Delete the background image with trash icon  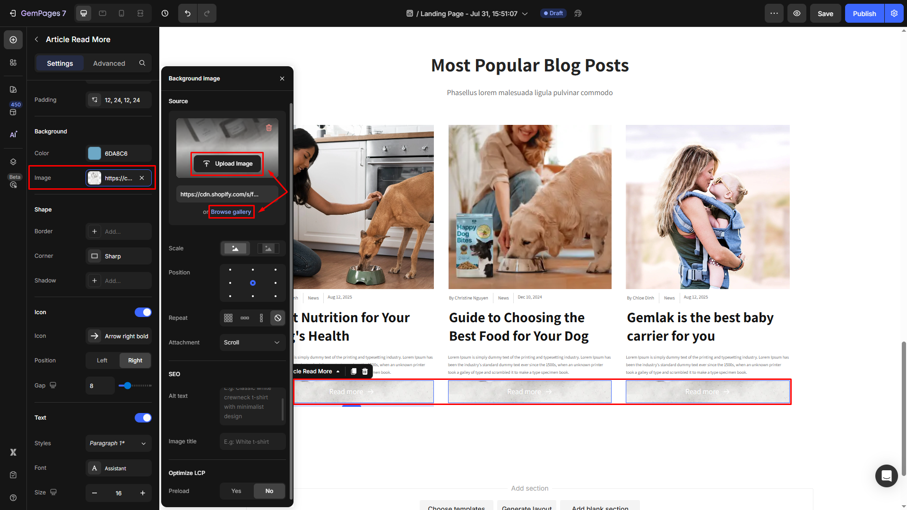click(x=269, y=128)
